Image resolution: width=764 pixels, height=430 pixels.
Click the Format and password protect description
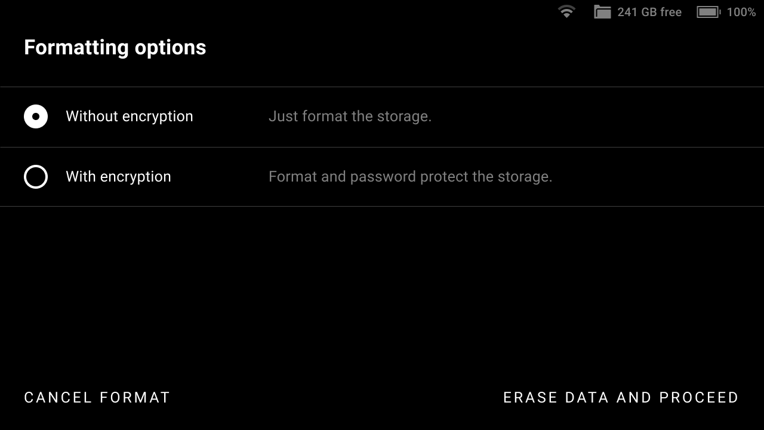(410, 177)
